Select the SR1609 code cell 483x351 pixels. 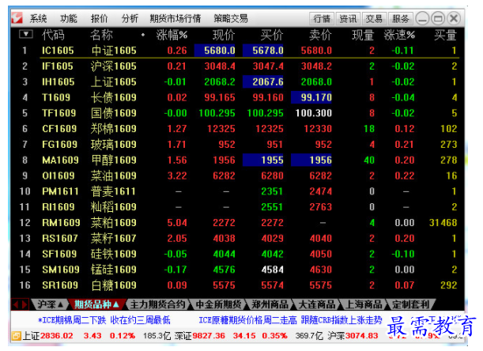(x=60, y=285)
